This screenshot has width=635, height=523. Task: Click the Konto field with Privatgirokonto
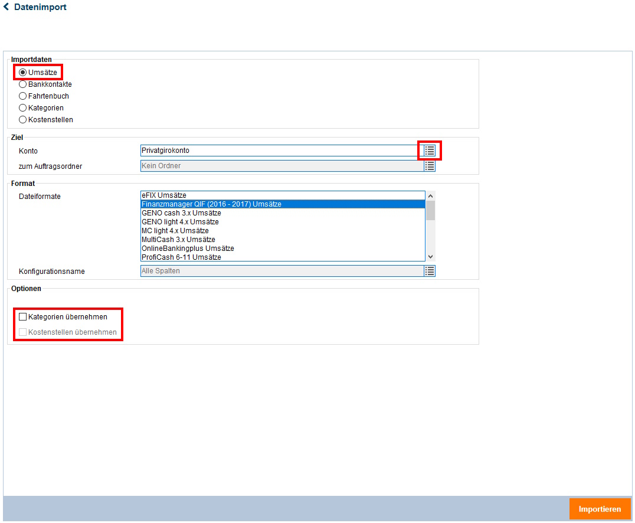[282, 151]
